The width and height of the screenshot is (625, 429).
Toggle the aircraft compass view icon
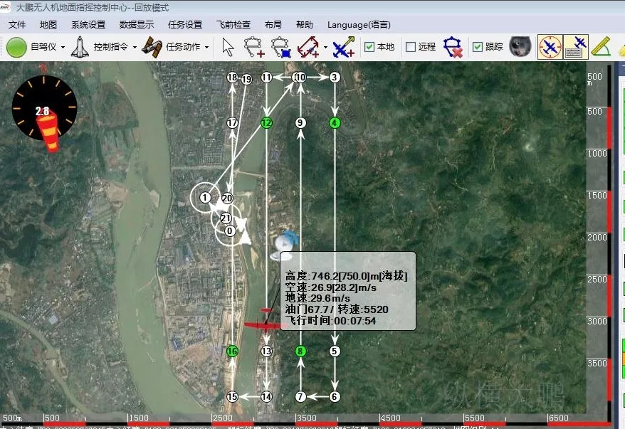[550, 47]
